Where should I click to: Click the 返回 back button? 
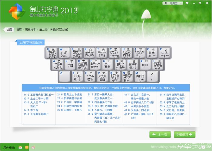(9, 30)
